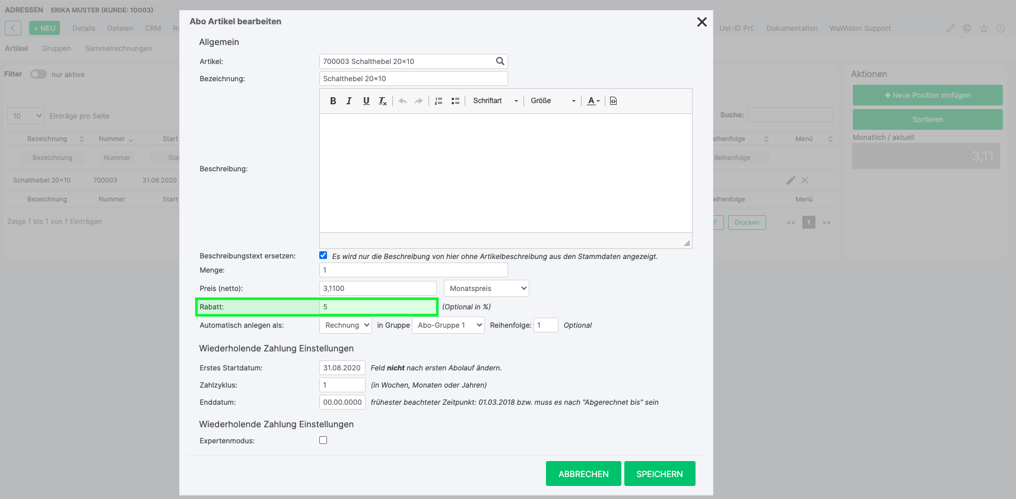Insert a numbered list

click(x=439, y=101)
